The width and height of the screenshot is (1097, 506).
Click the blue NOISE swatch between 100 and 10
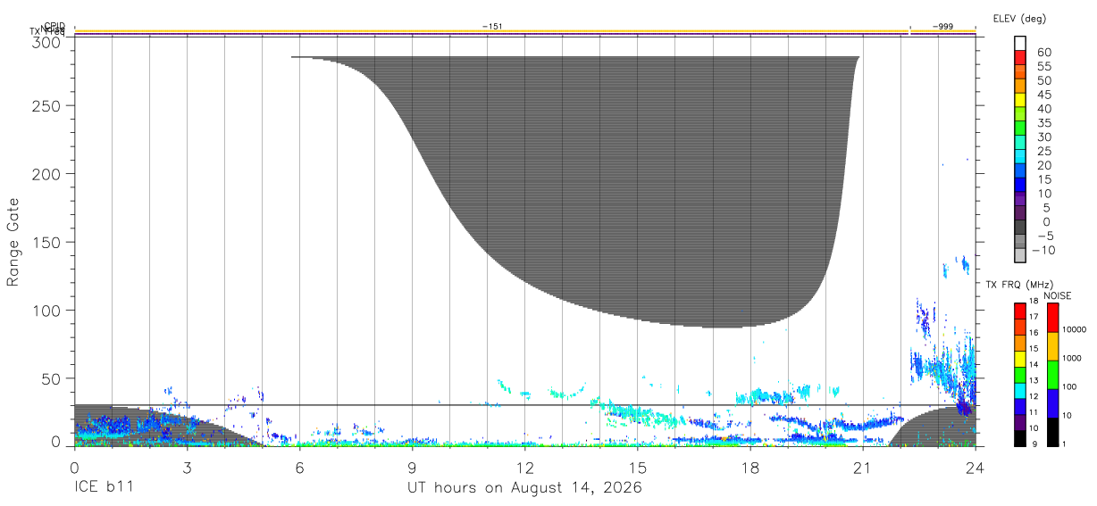(x=1053, y=403)
